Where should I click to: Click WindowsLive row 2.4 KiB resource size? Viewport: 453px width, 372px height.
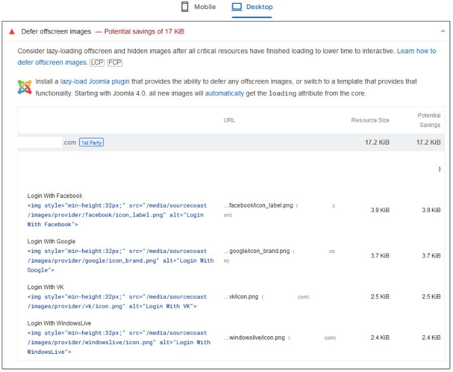coord(380,337)
